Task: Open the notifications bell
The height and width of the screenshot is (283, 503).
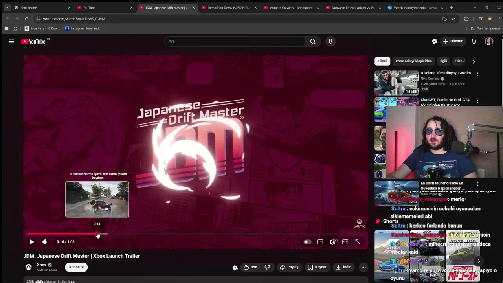Action: coord(474,41)
